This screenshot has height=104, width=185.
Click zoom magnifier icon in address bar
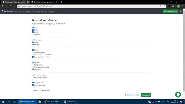(x=160, y=6)
